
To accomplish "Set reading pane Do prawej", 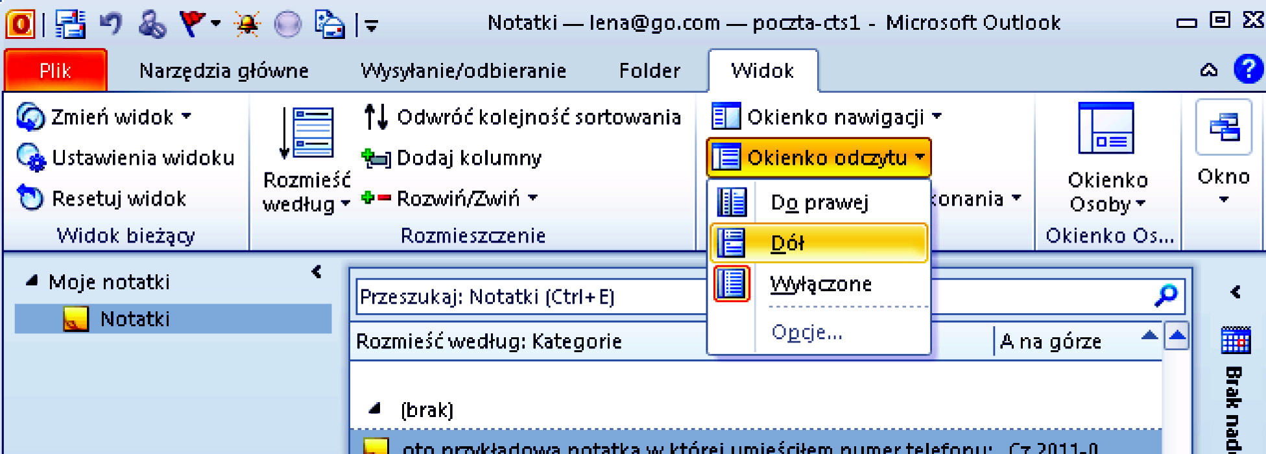I will click(818, 203).
